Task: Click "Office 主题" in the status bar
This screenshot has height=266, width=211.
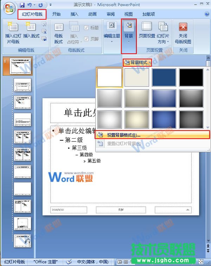Action: [46, 262]
